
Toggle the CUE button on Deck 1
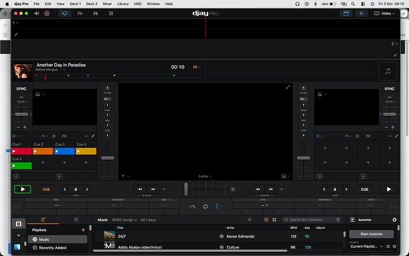(x=46, y=189)
